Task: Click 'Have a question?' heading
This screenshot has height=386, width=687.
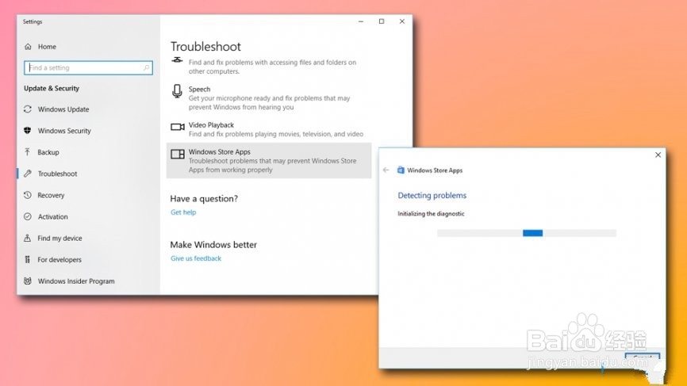Action: [204, 198]
